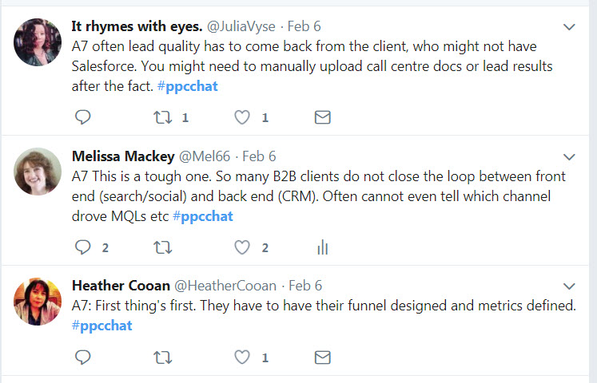
Task: Open the chevron menu on Heather Cooan's tweet
Action: click(x=569, y=286)
